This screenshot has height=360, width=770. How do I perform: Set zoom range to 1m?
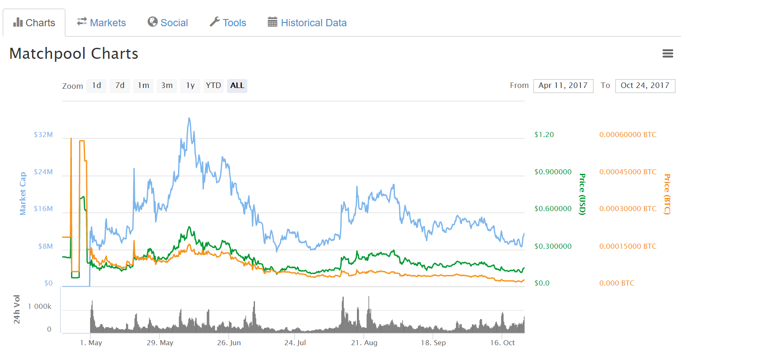(x=143, y=86)
